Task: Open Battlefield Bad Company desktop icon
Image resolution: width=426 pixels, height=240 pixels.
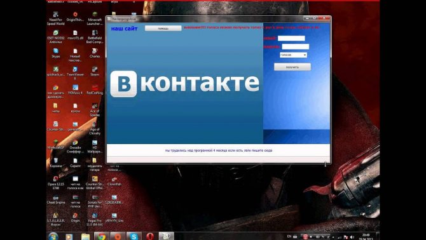Action: point(95,36)
